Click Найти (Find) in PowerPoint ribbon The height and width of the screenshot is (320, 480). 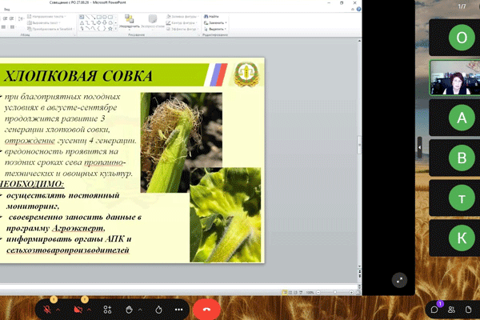coord(211,16)
